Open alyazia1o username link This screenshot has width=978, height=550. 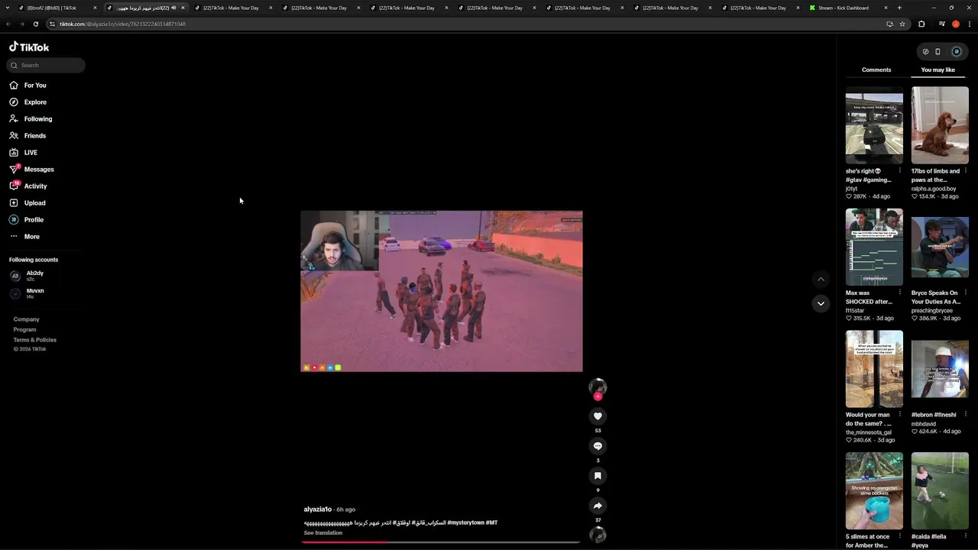[x=318, y=510]
